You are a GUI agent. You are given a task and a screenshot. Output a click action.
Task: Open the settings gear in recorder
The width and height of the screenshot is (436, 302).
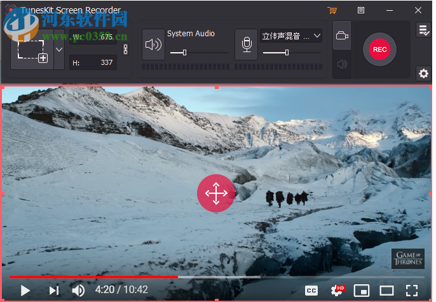(423, 73)
